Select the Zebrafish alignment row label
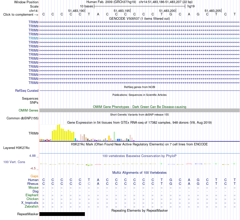This screenshot has height=220, width=240. (x=32, y=207)
